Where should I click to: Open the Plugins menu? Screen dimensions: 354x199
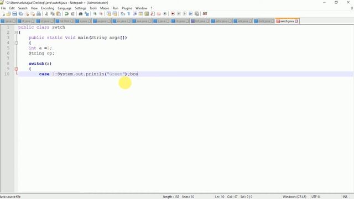click(127, 8)
